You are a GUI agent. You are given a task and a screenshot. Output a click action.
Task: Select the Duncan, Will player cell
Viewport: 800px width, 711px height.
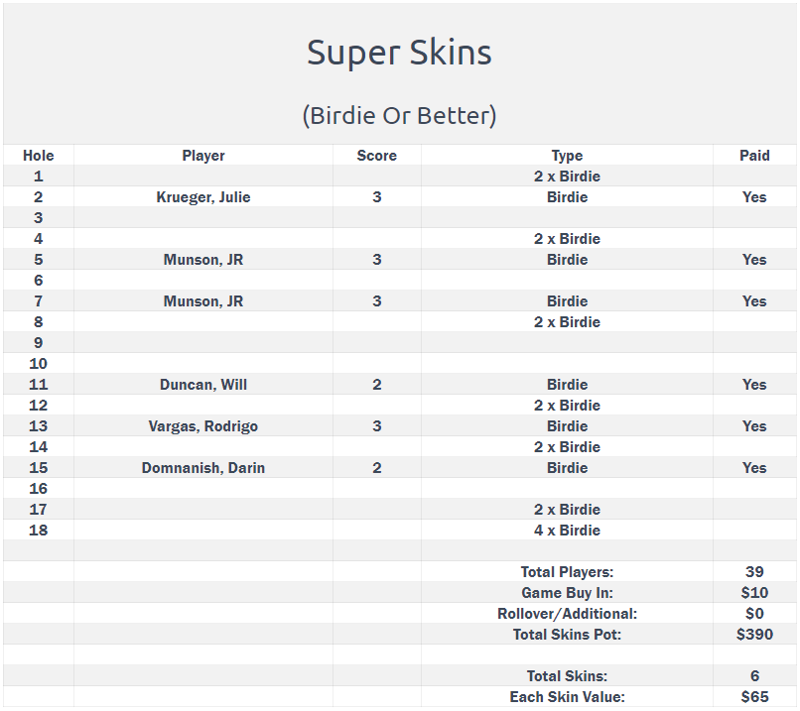tap(203, 385)
